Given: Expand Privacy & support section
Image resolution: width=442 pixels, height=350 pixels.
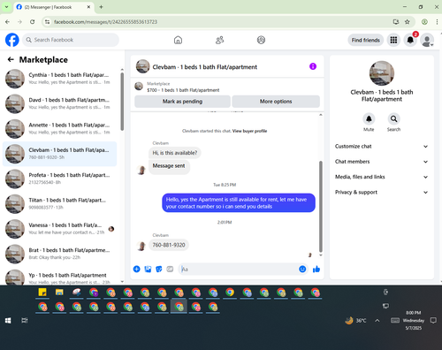Looking at the screenshot, I should click(x=381, y=193).
